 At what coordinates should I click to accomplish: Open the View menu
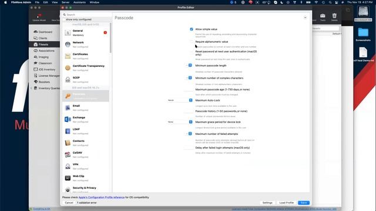tap(55, 2)
